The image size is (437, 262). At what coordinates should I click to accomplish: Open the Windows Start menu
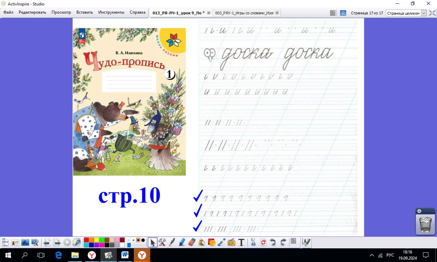[8, 255]
